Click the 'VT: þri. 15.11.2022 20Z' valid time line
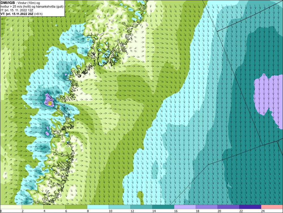The image size is (283, 213). pyautogui.click(x=17, y=14)
